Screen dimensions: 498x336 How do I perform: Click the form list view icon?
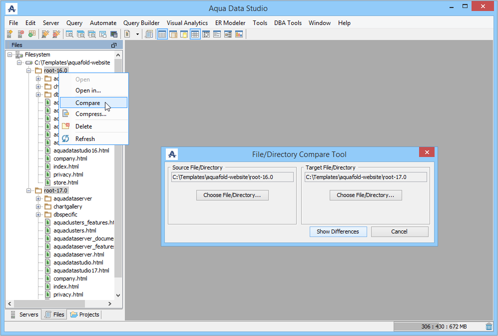coord(217,34)
